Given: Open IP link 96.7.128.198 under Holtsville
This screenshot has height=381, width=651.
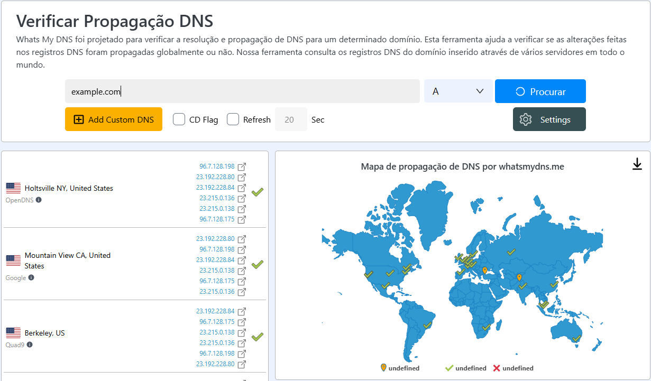Looking at the screenshot, I should pyautogui.click(x=217, y=166).
